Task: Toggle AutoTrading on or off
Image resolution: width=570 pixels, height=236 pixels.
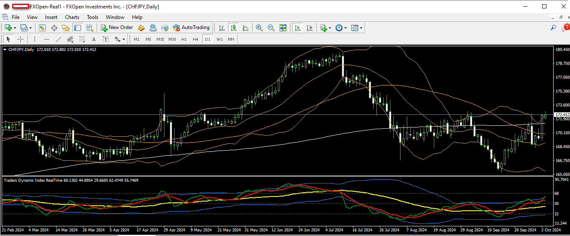Action: [191, 28]
